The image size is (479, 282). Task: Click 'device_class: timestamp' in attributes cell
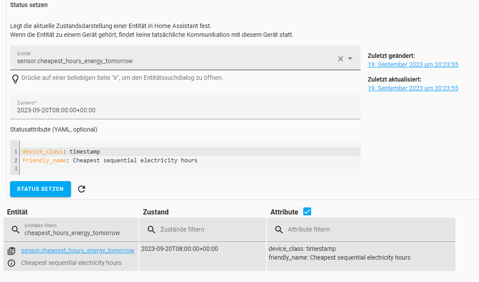302,249
